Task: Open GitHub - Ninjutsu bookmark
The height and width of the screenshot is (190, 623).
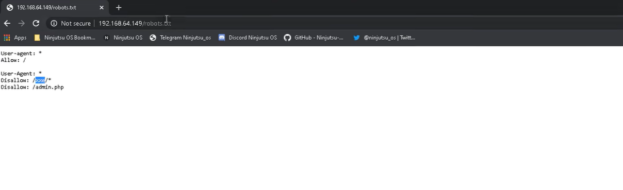Action: point(314,38)
